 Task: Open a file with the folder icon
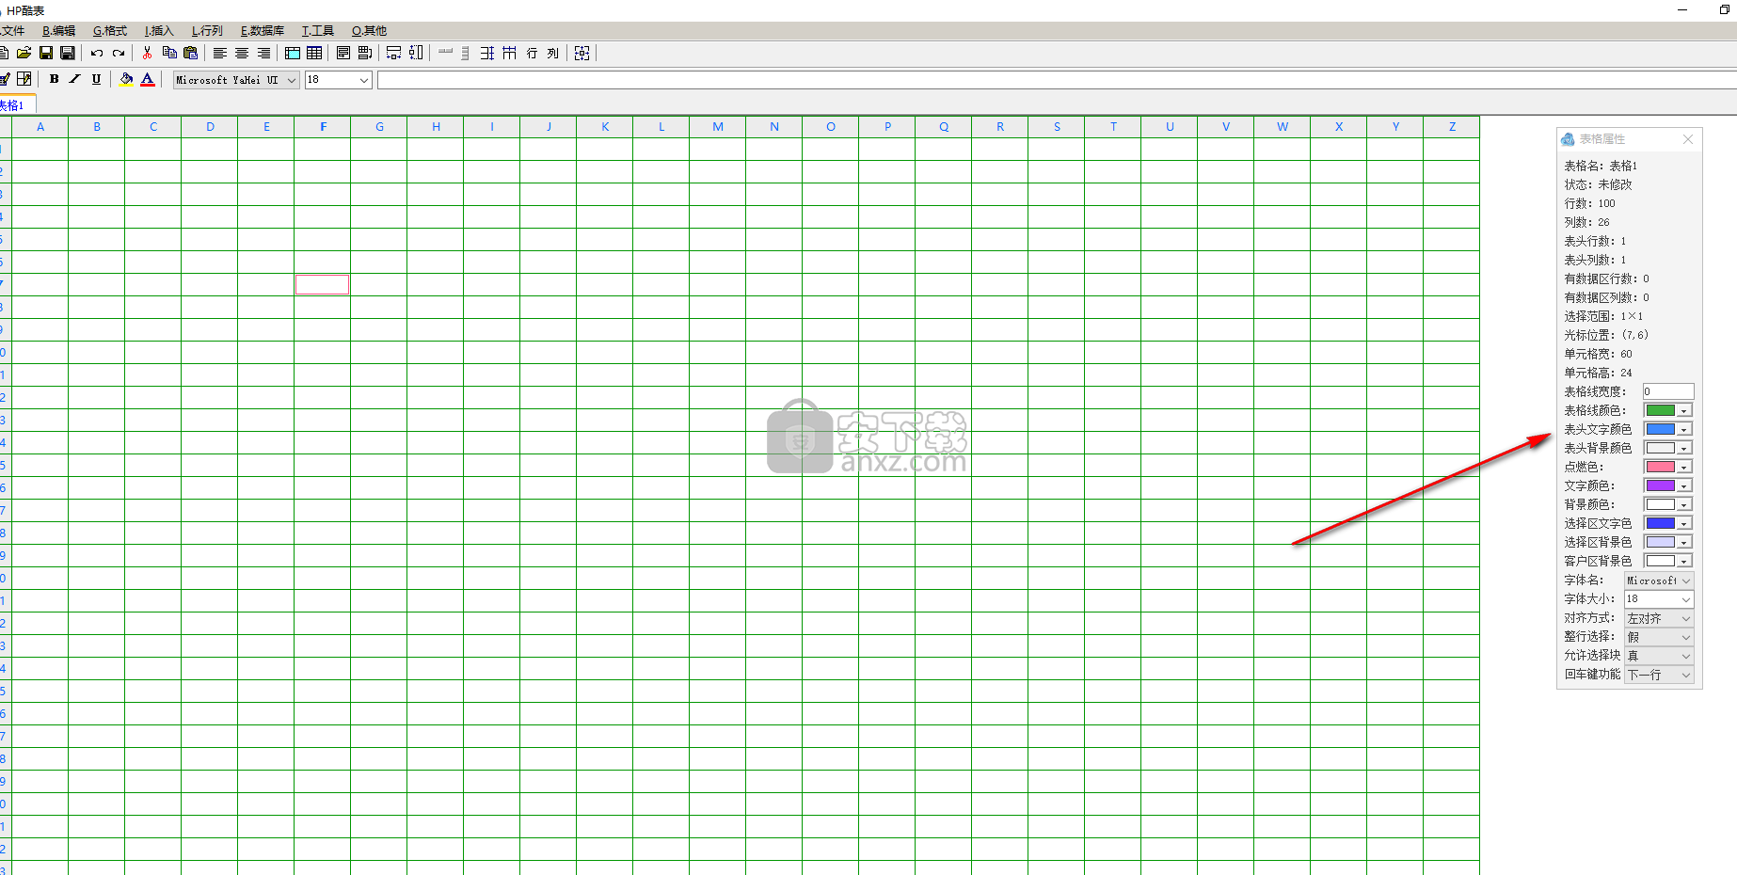click(x=24, y=53)
